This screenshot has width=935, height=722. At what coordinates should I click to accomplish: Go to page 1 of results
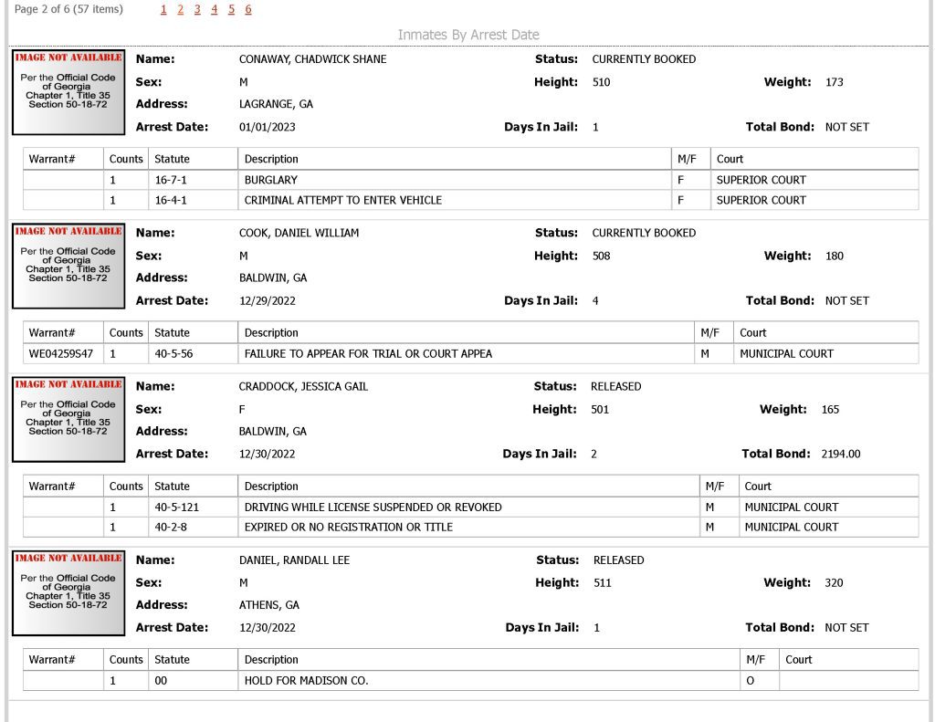coord(163,9)
